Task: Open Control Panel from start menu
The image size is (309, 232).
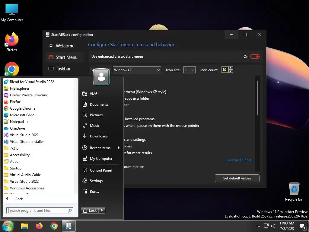Action: coord(100,170)
